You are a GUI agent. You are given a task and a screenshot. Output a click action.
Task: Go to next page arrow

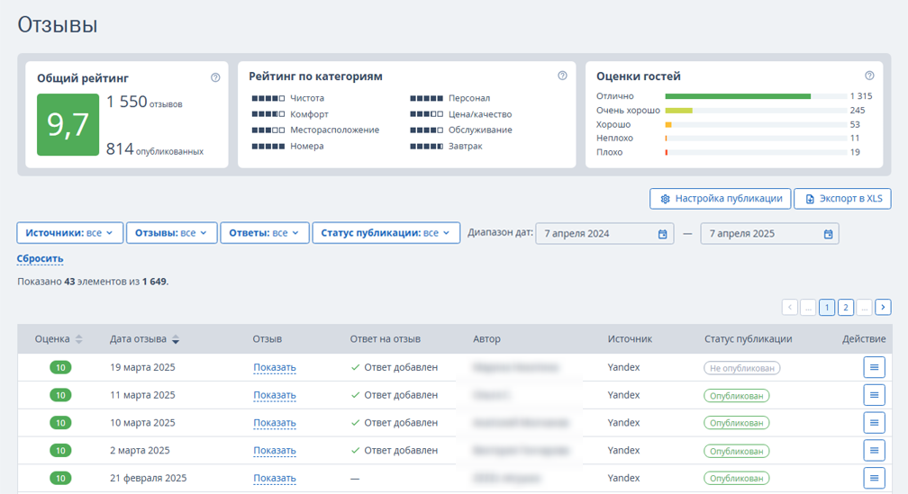tap(883, 307)
